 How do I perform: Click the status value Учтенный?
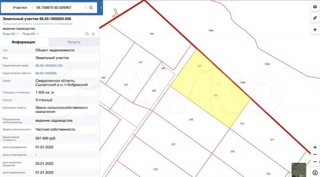tap(44, 100)
